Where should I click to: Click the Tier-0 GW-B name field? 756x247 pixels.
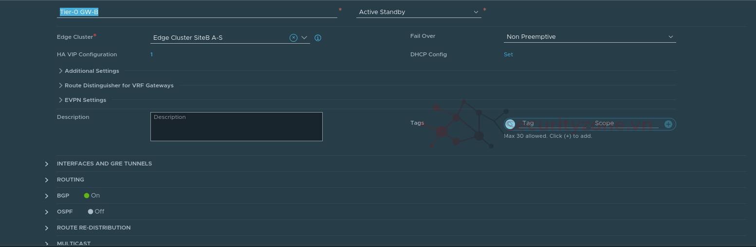[x=197, y=12]
